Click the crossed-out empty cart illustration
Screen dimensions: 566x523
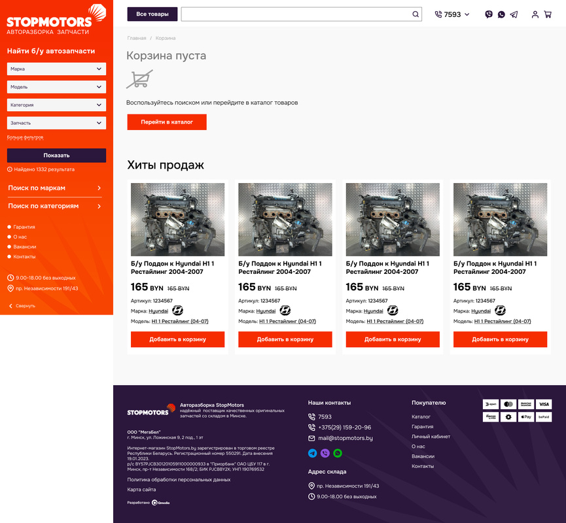click(x=139, y=79)
